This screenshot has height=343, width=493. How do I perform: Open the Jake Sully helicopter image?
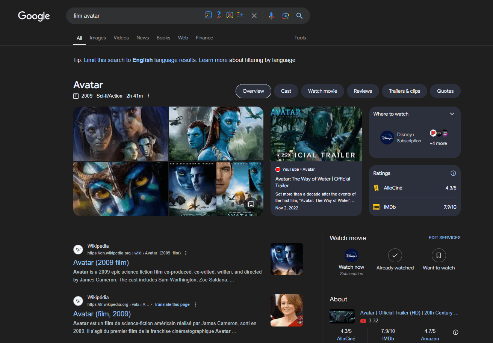216,134
